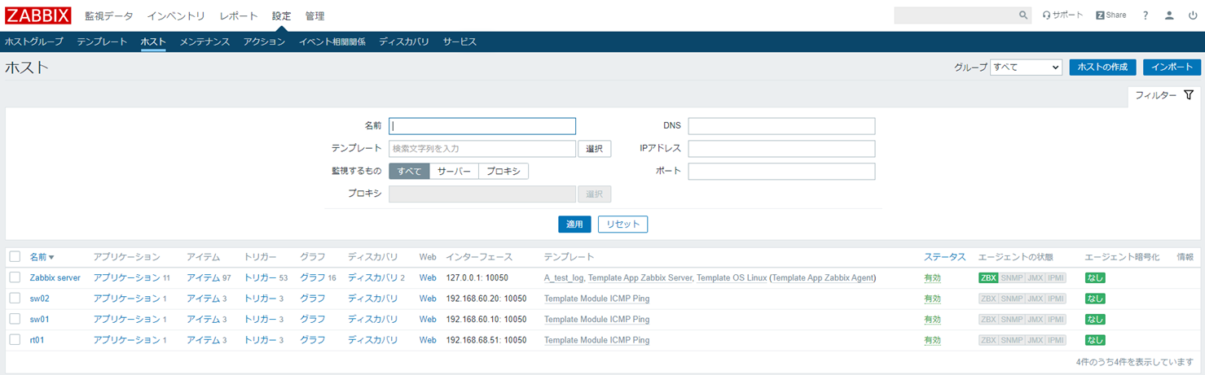Open the 設定 menu
This screenshot has height=375, width=1205.
(x=281, y=15)
